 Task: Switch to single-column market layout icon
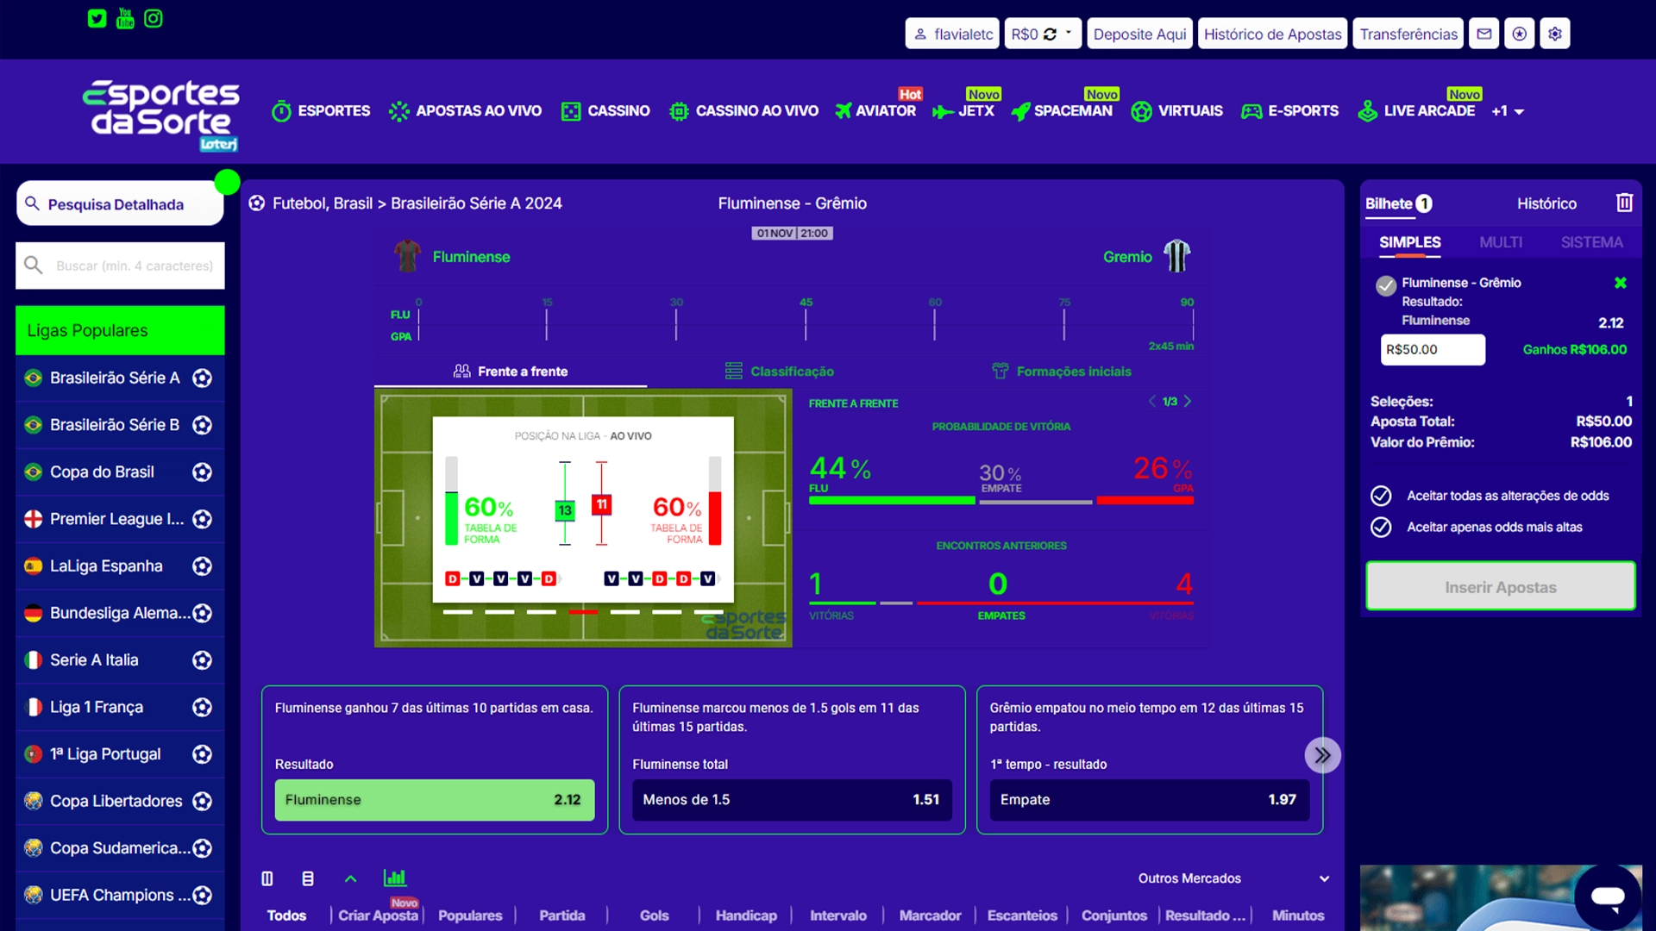(308, 878)
